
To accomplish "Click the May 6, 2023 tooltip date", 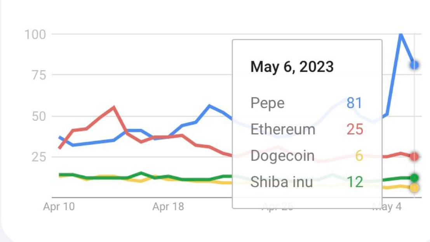I will [292, 67].
